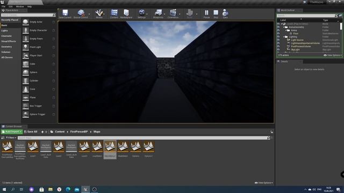Collapse the ArenaGeometry folder in outliner

click(284, 27)
